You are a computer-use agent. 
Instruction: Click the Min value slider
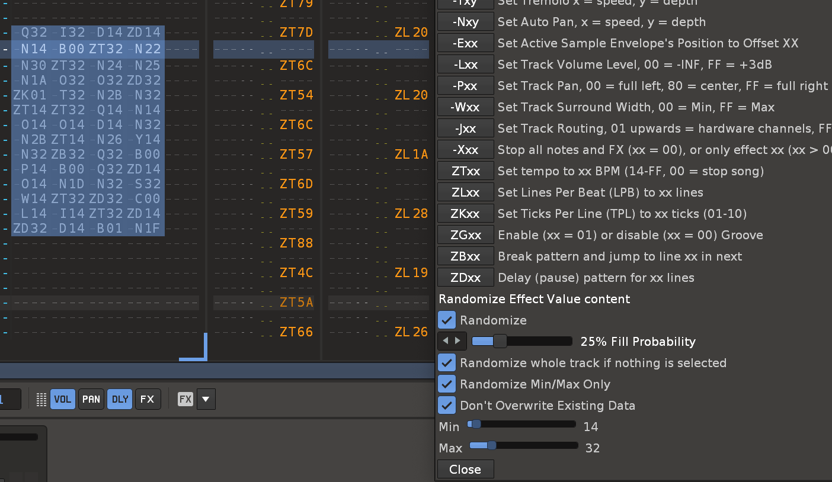coord(521,424)
